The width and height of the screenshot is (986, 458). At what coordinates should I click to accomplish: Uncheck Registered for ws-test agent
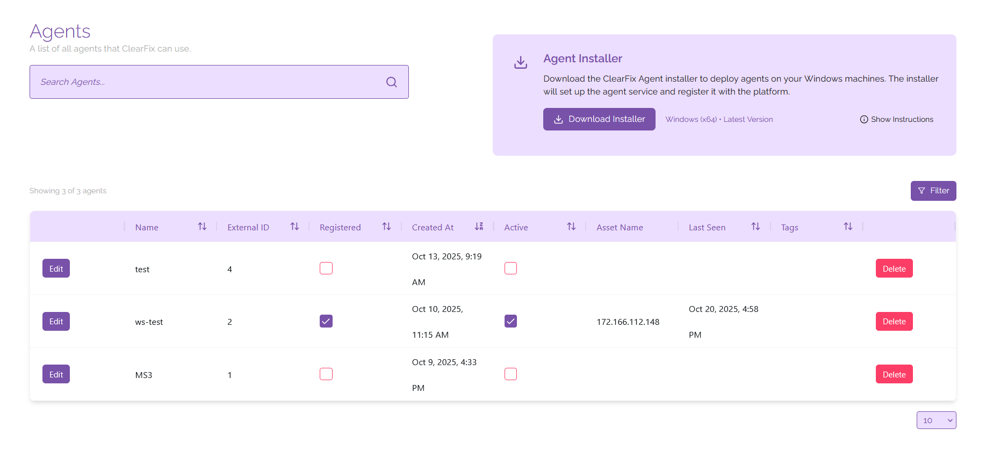[x=326, y=321]
